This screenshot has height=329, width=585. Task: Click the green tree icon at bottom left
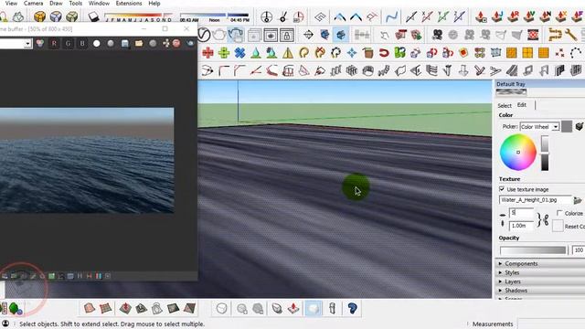coord(15,309)
